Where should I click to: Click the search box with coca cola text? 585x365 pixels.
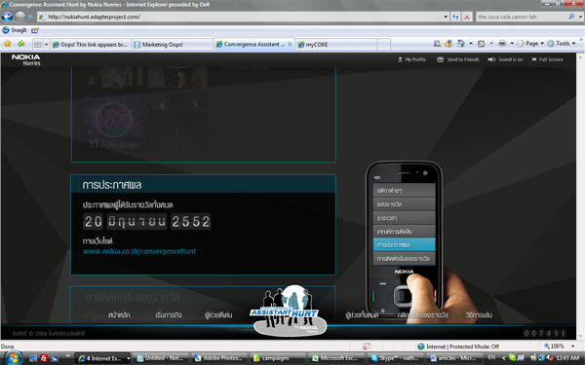click(x=522, y=17)
